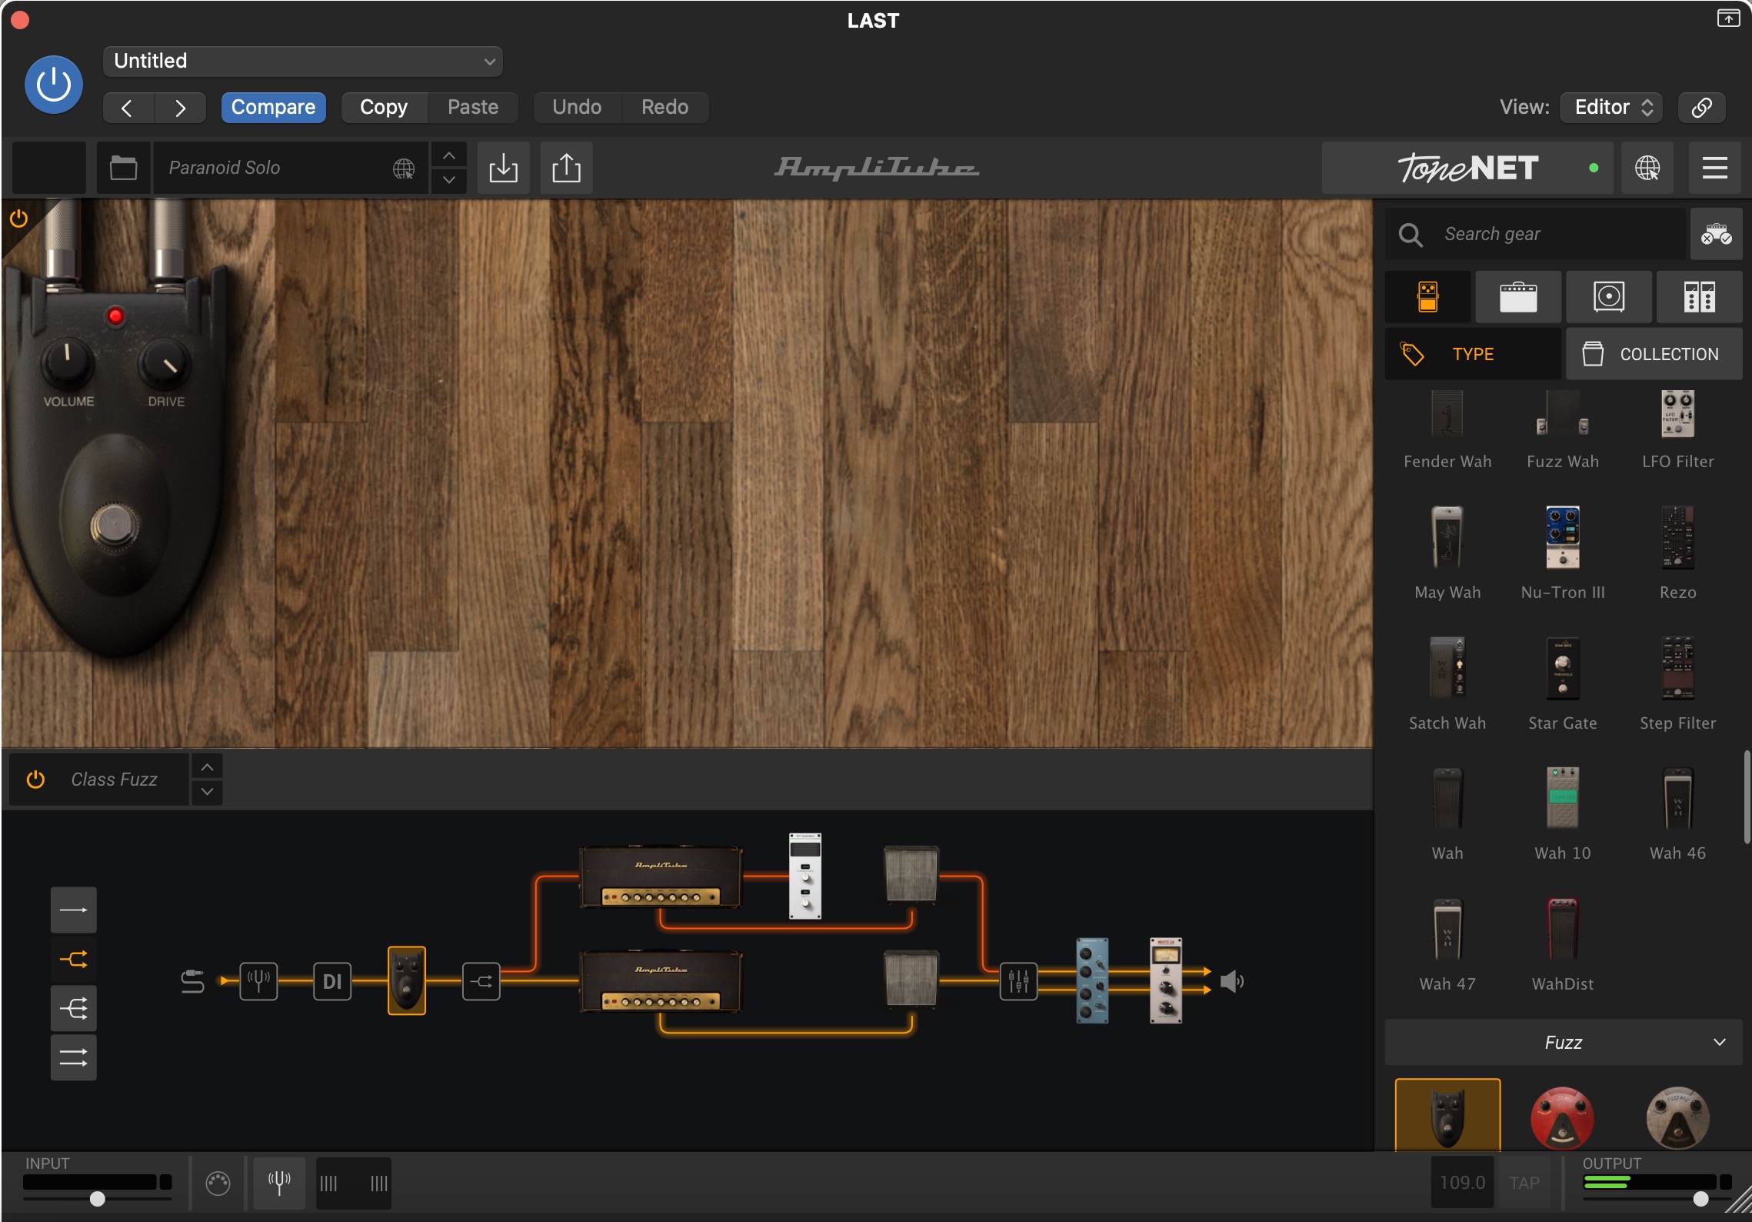The width and height of the screenshot is (1752, 1222).
Task: Select the WahDist pedal
Action: coord(1563,945)
